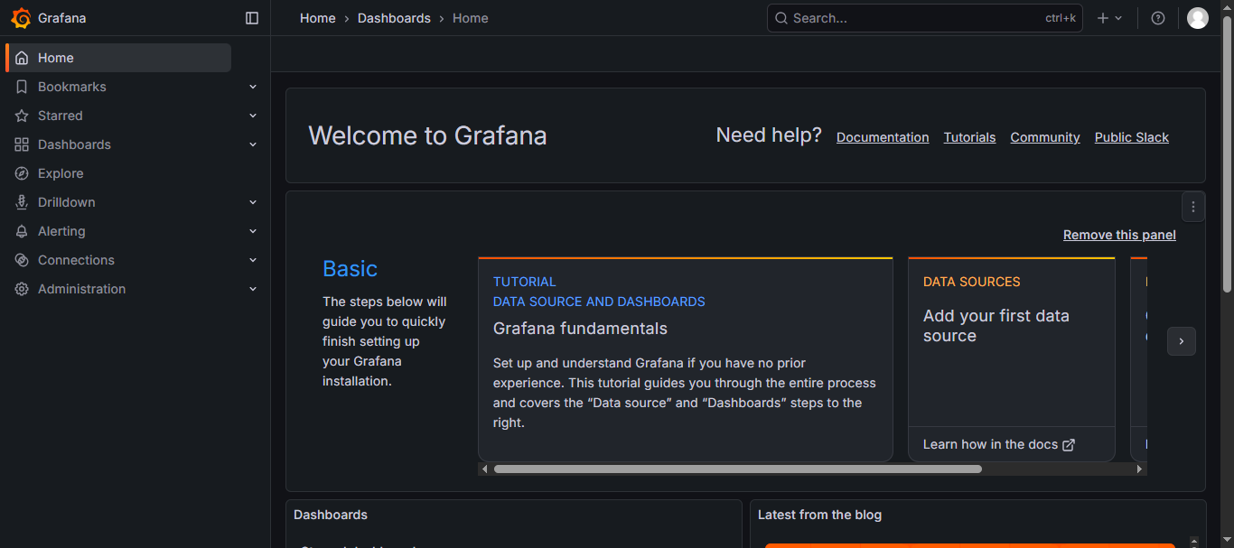Screen dimensions: 1234x548
Task: Click the Latest from the blog heading
Action: (x=819, y=515)
